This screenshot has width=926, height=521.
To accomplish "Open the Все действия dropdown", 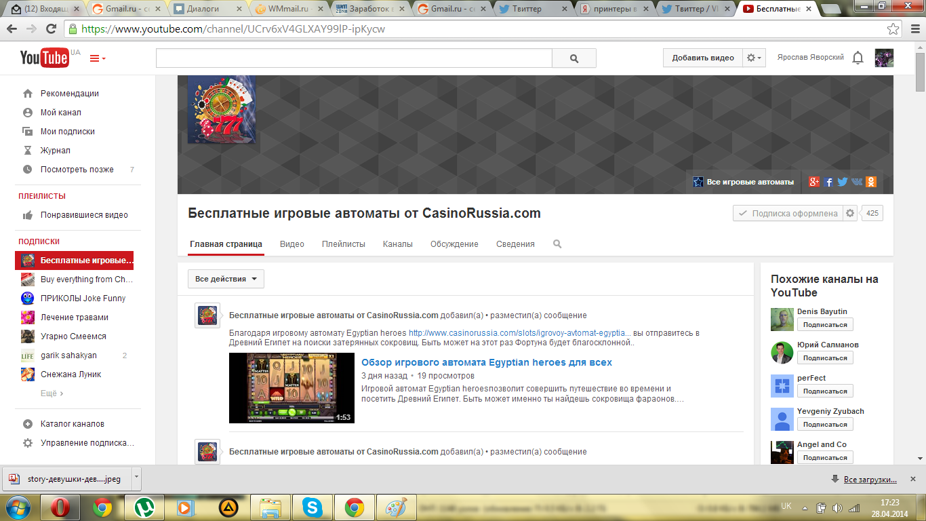I will point(226,279).
